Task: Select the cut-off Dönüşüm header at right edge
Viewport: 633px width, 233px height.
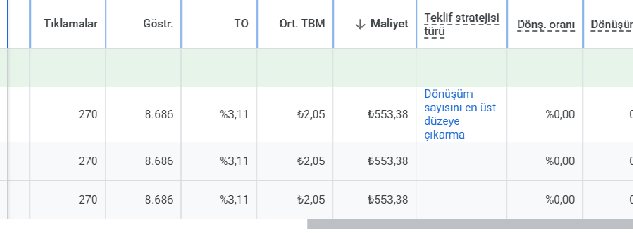Action: [612, 24]
